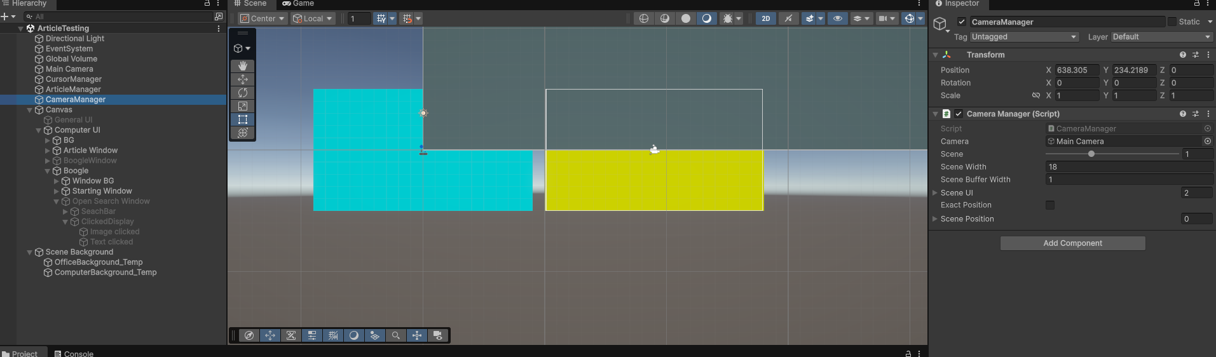
Task: Open the Center pivot mode dropdown
Action: pyautogui.click(x=263, y=18)
